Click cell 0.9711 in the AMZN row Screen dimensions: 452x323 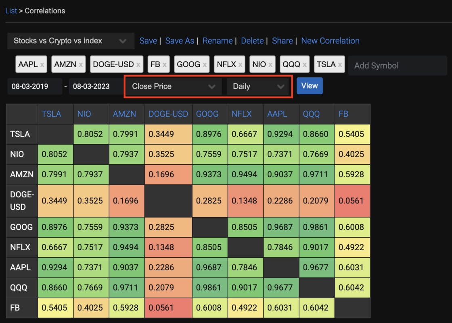317,174
